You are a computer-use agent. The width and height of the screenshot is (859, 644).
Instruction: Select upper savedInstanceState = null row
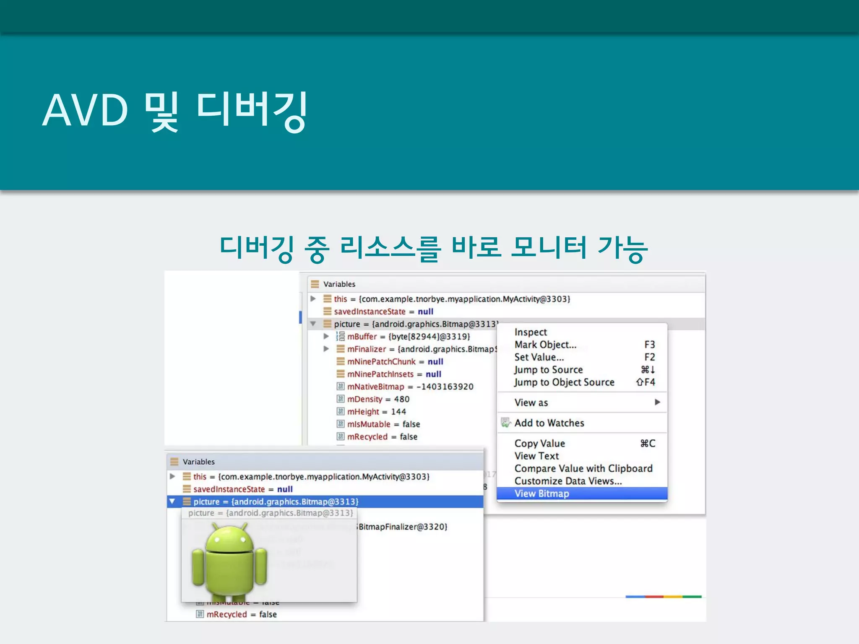pyautogui.click(x=383, y=312)
